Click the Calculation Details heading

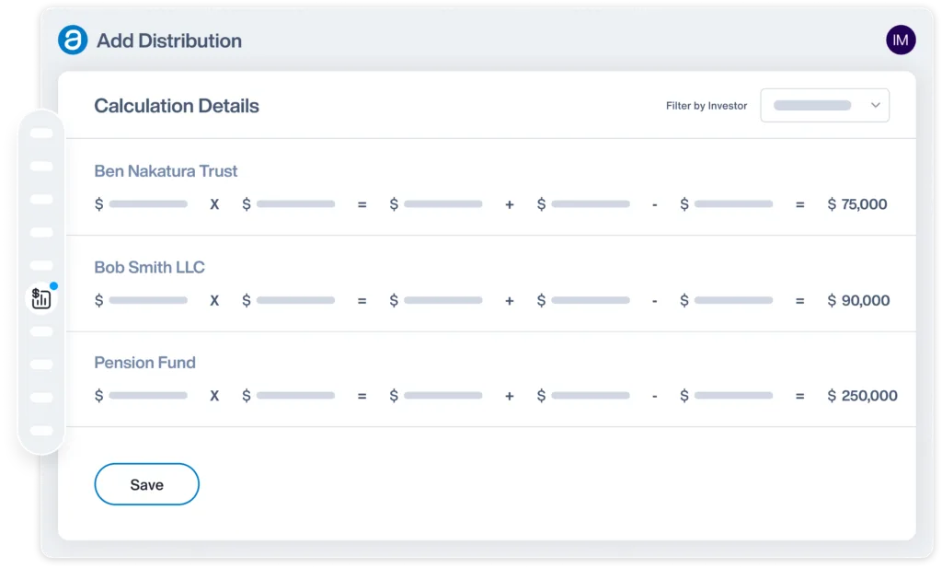[x=176, y=106]
